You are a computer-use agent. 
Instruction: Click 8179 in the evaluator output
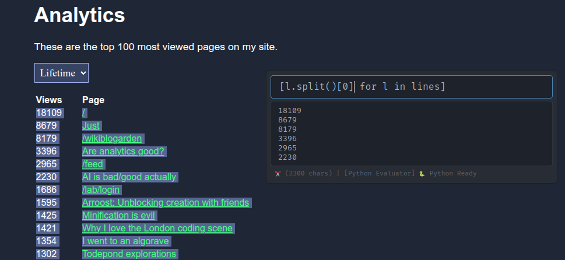tap(287, 129)
